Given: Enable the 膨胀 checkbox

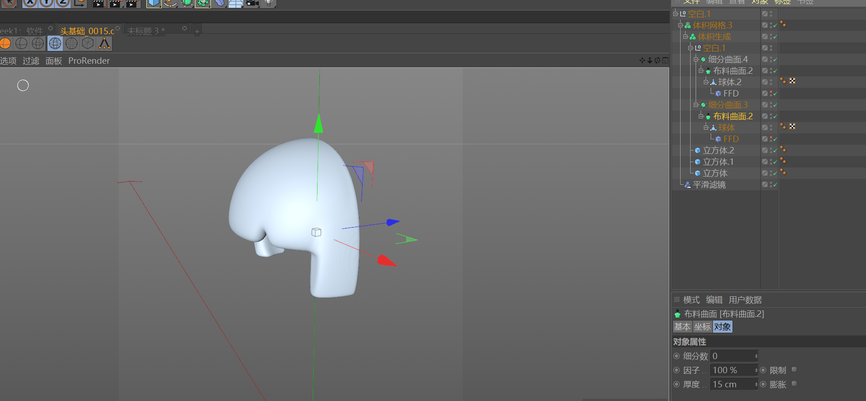Looking at the screenshot, I should point(794,384).
